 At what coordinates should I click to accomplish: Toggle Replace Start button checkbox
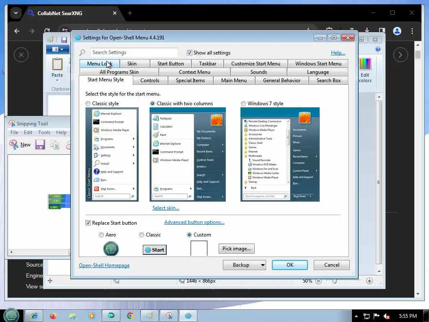pos(88,223)
